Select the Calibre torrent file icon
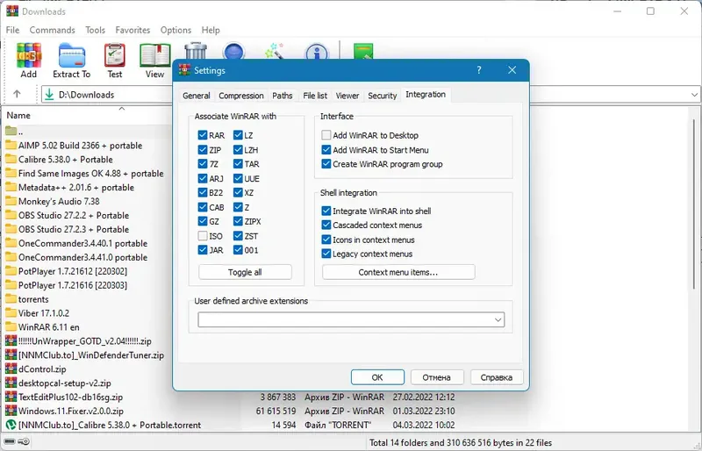This screenshot has height=451, width=702. point(11,425)
